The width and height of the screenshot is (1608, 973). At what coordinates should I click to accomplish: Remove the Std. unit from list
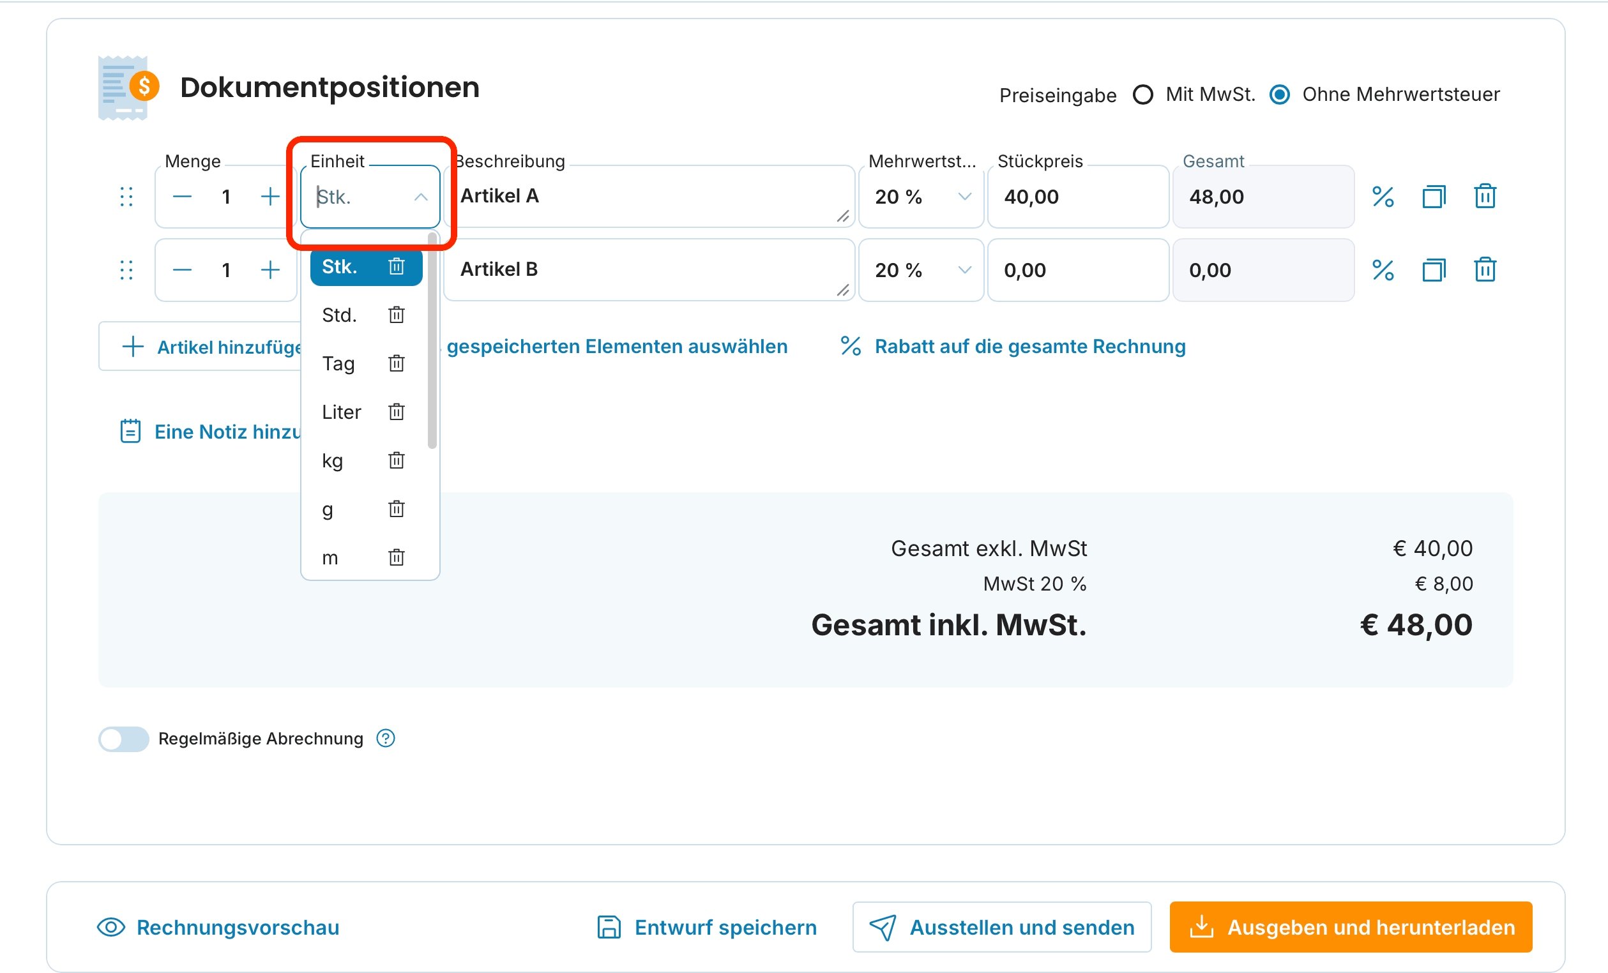point(396,315)
